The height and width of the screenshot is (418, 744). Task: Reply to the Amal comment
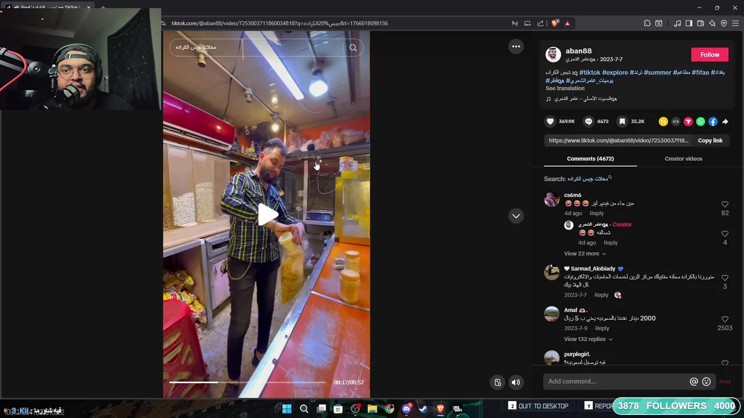[602, 329]
